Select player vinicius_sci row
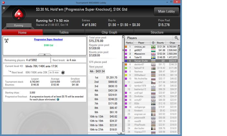The width and height of the screenshot is (227, 136). 151,47
